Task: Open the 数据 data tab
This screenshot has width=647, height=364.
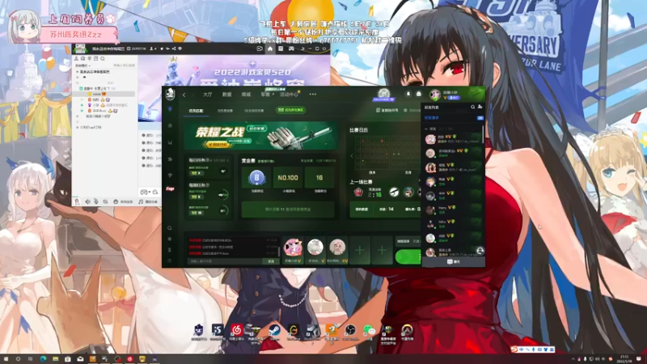Action: tap(227, 95)
